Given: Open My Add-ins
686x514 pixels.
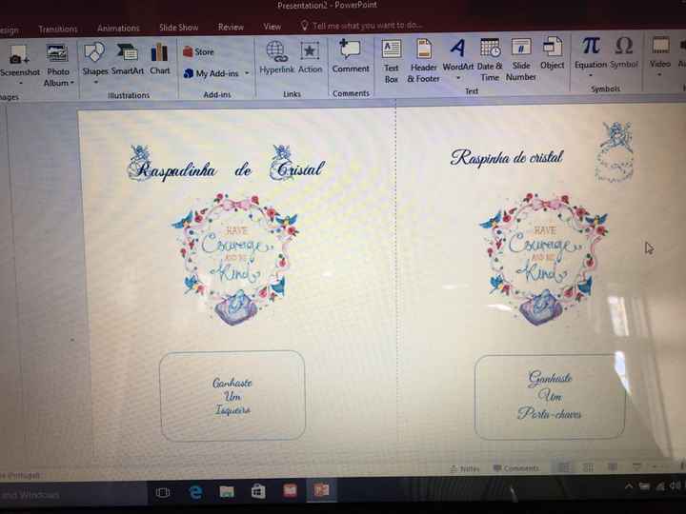Looking at the screenshot, I should pos(216,73).
